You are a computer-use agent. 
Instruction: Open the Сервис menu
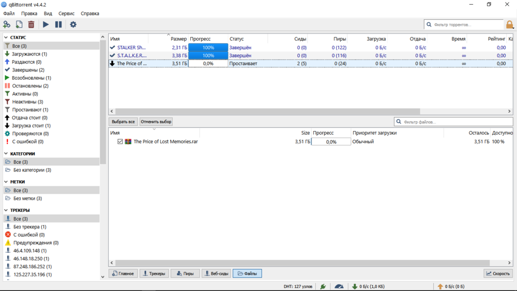point(66,13)
